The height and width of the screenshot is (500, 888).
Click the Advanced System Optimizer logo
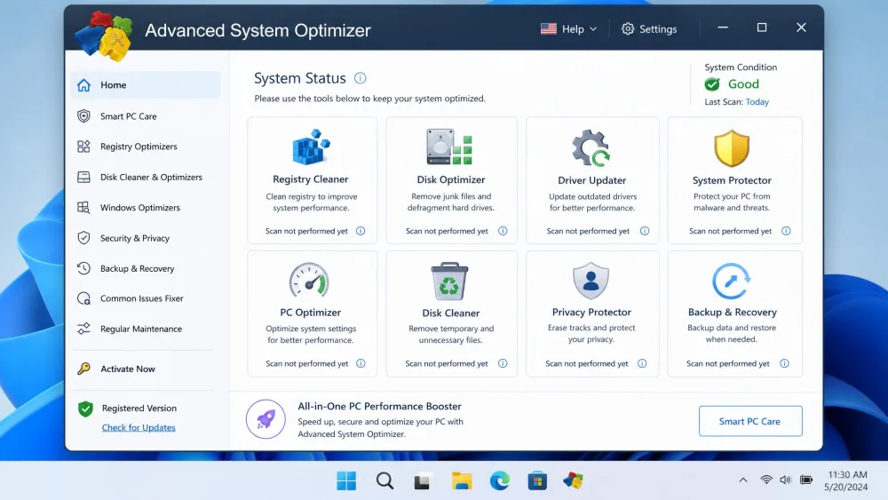click(x=105, y=36)
